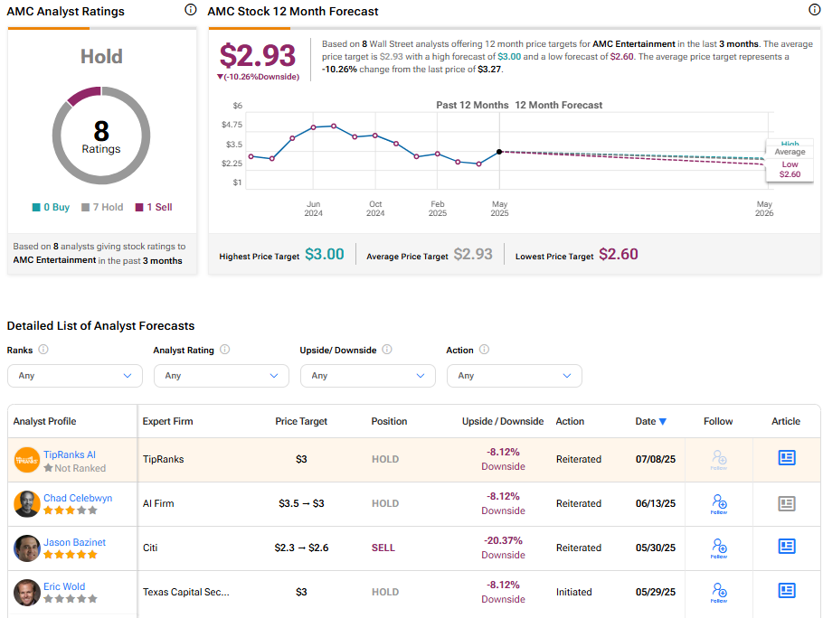The image size is (823, 618).
Task: Click $2.3 → $2.6 price target cell
Action: point(301,548)
